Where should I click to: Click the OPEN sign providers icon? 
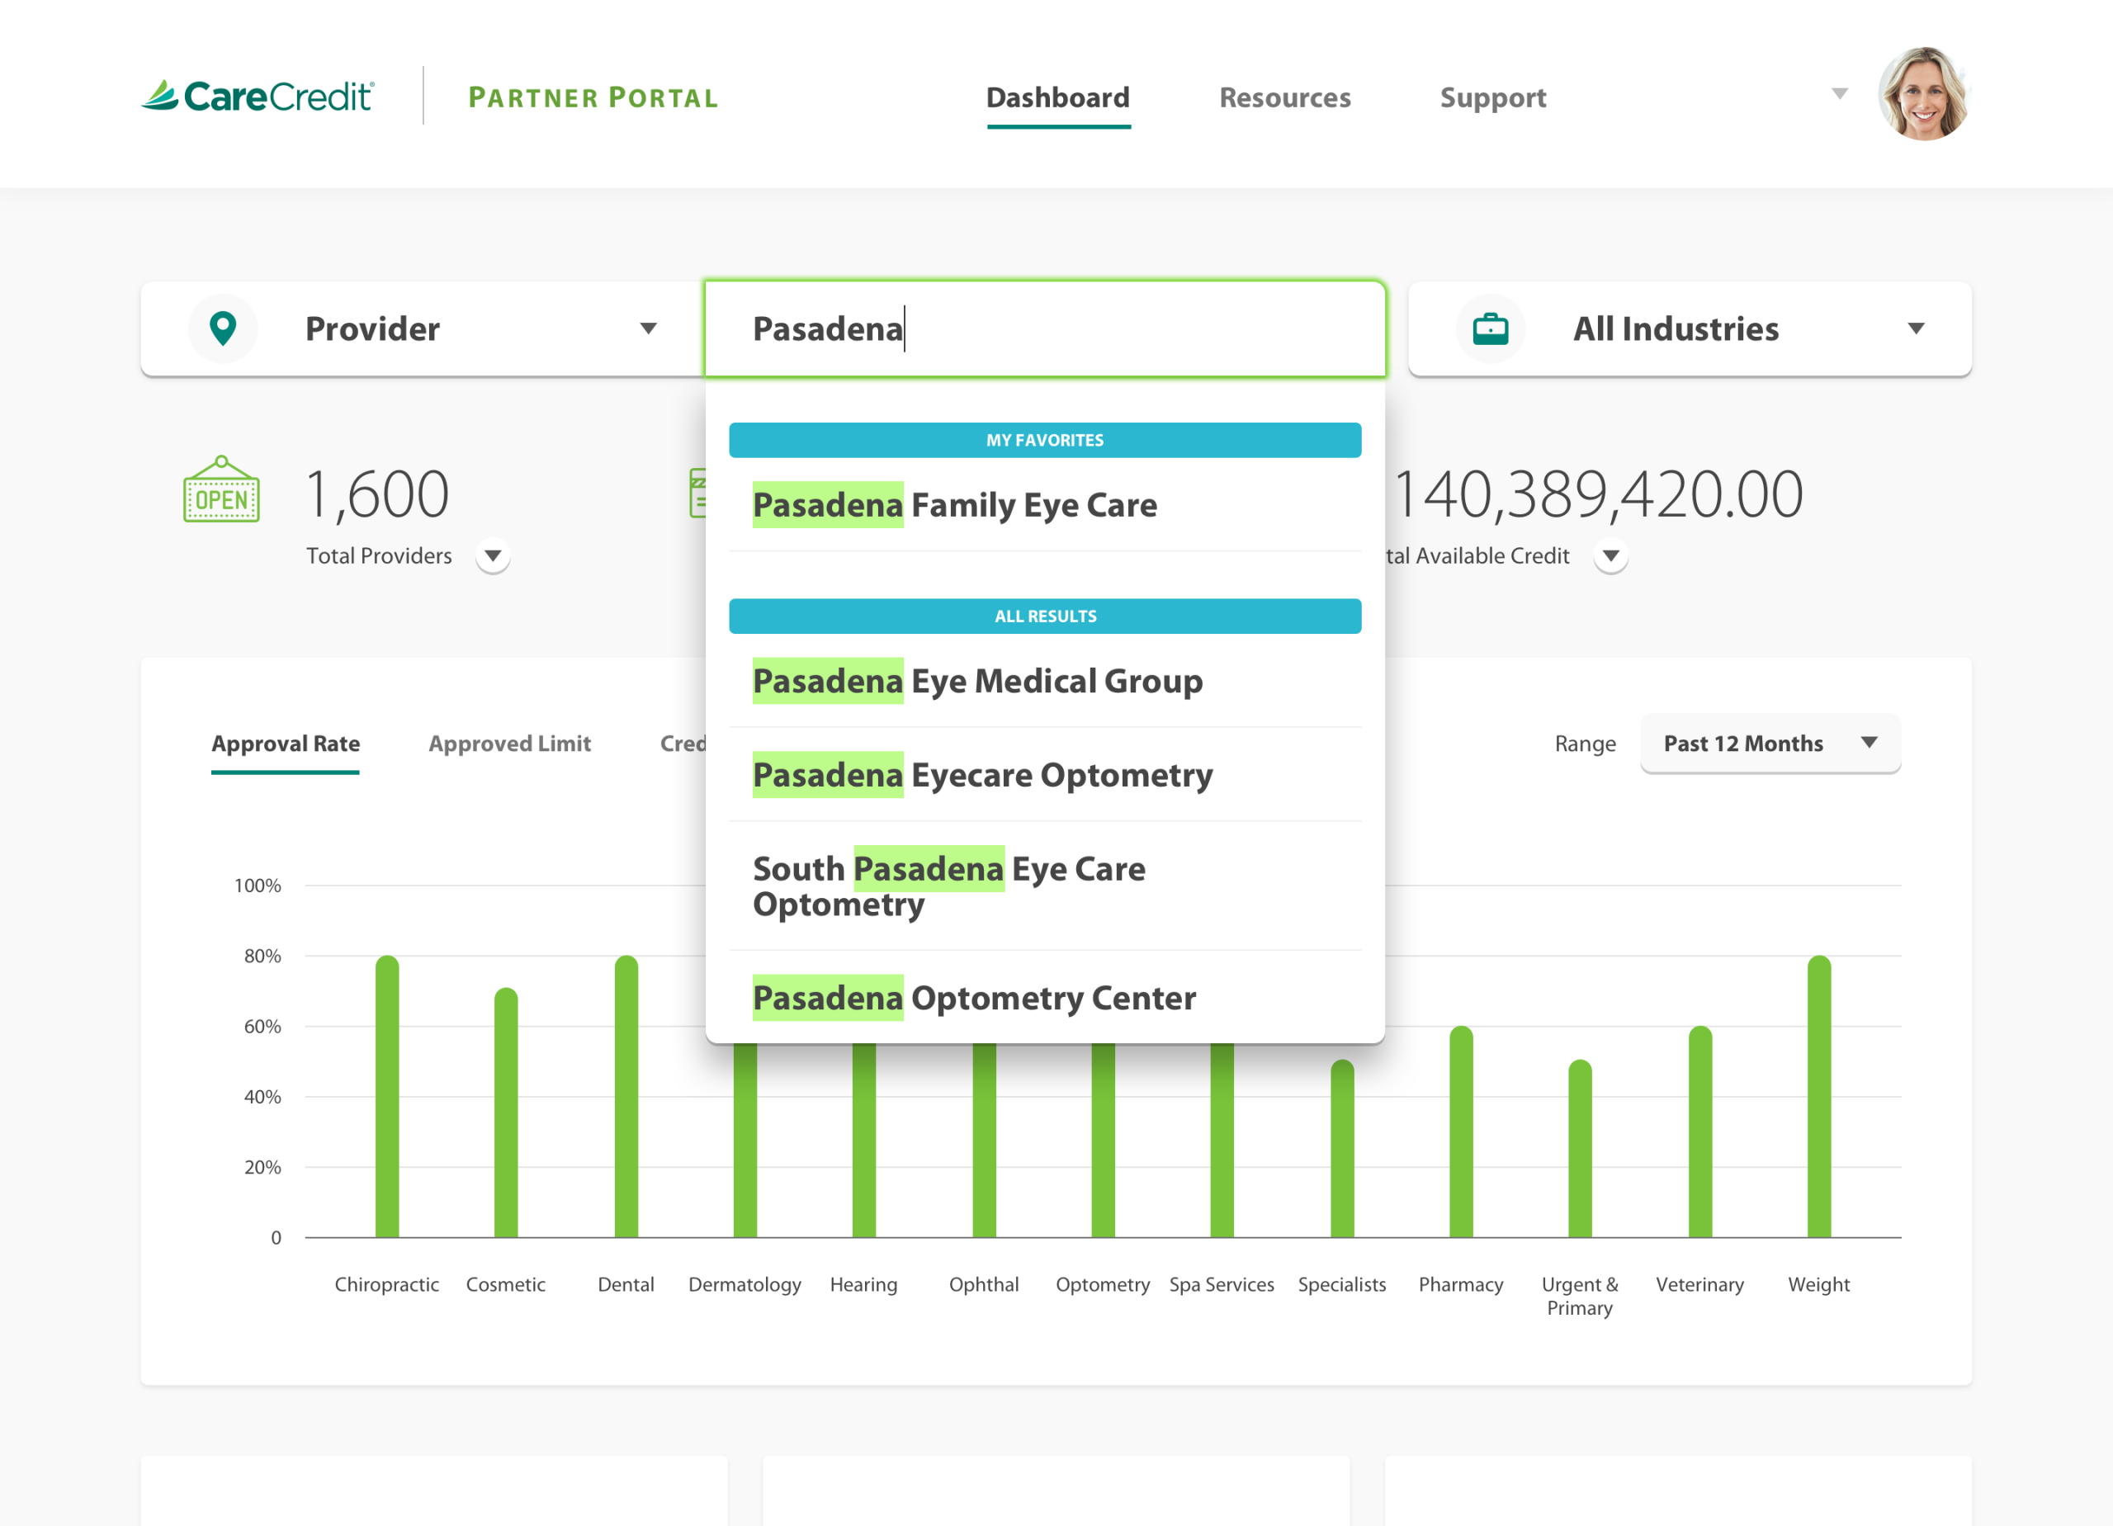pos(222,491)
